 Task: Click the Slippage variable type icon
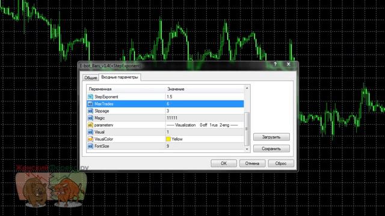[90, 111]
